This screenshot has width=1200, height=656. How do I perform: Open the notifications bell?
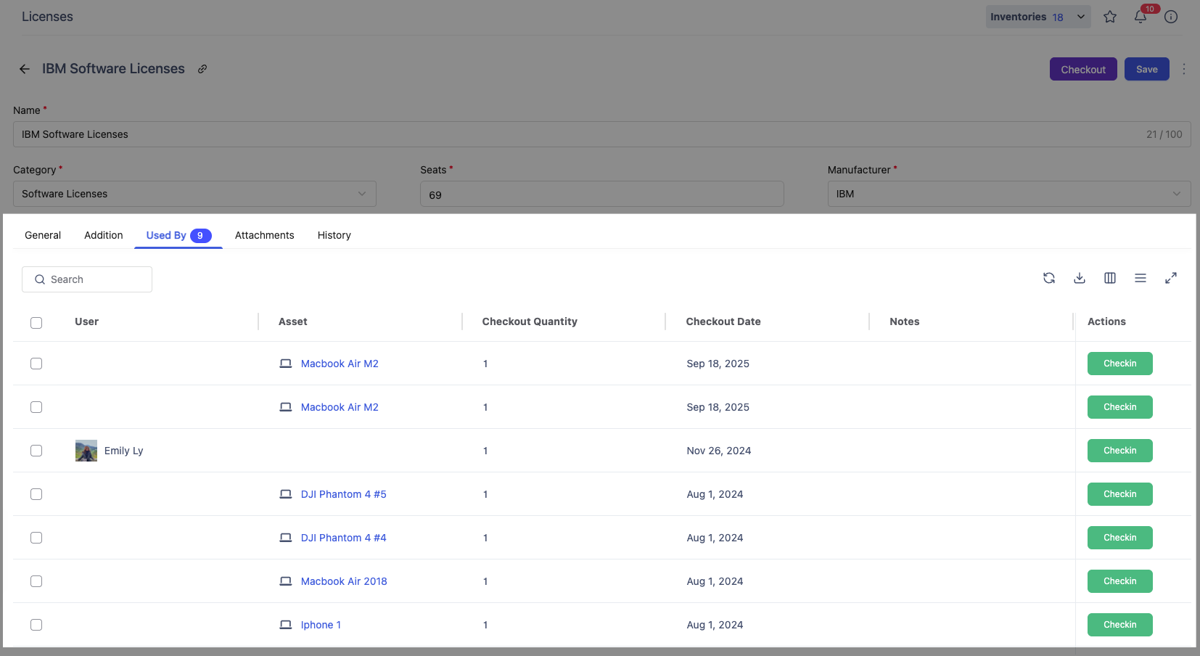coord(1141,17)
